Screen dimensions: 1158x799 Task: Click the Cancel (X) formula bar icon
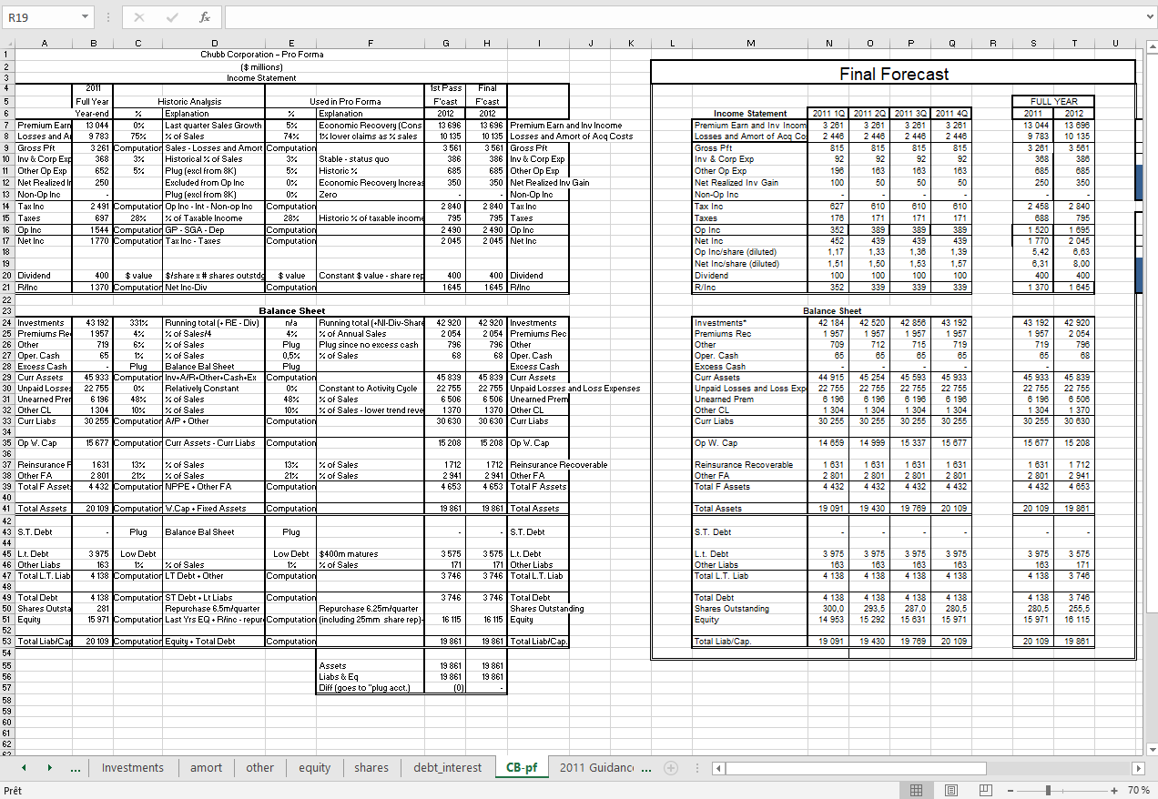pos(139,17)
